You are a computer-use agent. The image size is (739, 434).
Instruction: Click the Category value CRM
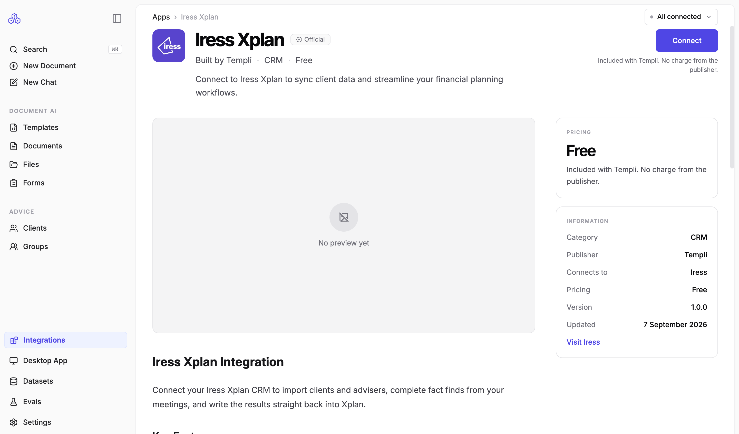pos(698,237)
